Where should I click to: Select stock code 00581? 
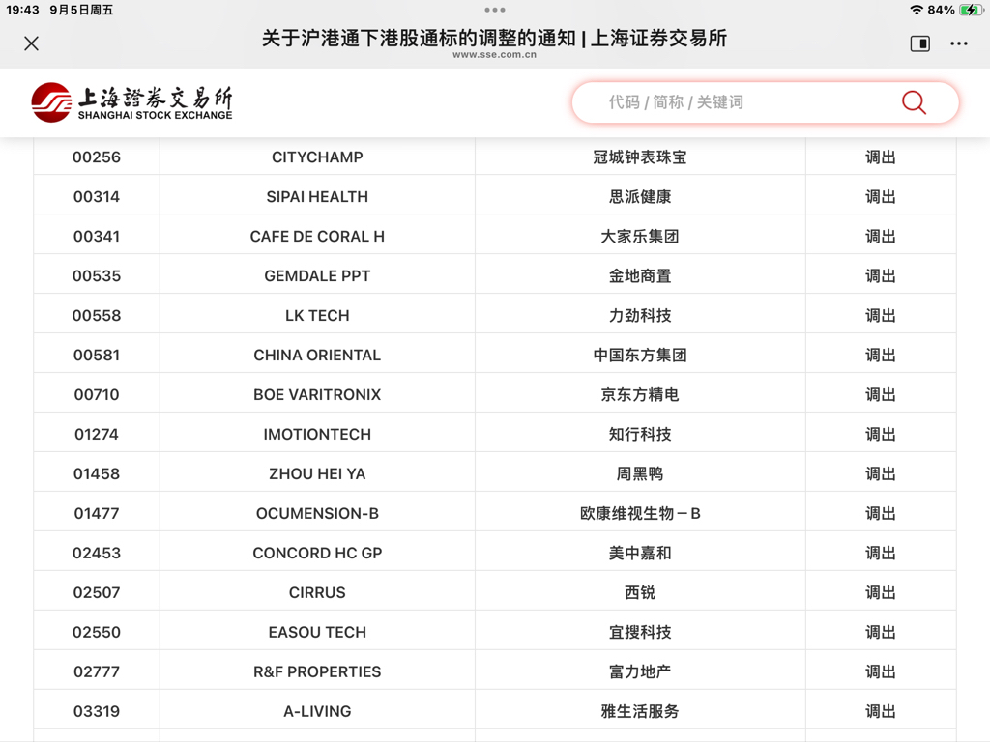pyautogui.click(x=97, y=356)
